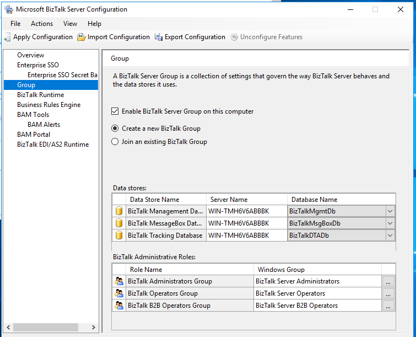Click right arrow of tree horizontal scrollbar
This screenshot has width=416, height=337.
tap(93, 328)
